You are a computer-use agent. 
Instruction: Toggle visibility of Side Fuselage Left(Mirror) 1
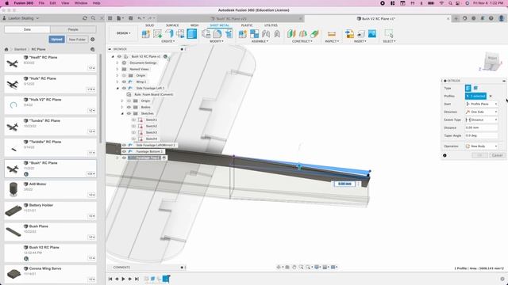[124, 145]
